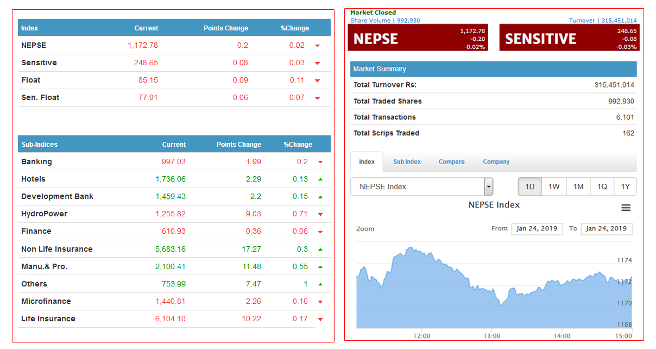Screen dimensions: 656x349
Task: Click the Float row label
Action: click(31, 80)
